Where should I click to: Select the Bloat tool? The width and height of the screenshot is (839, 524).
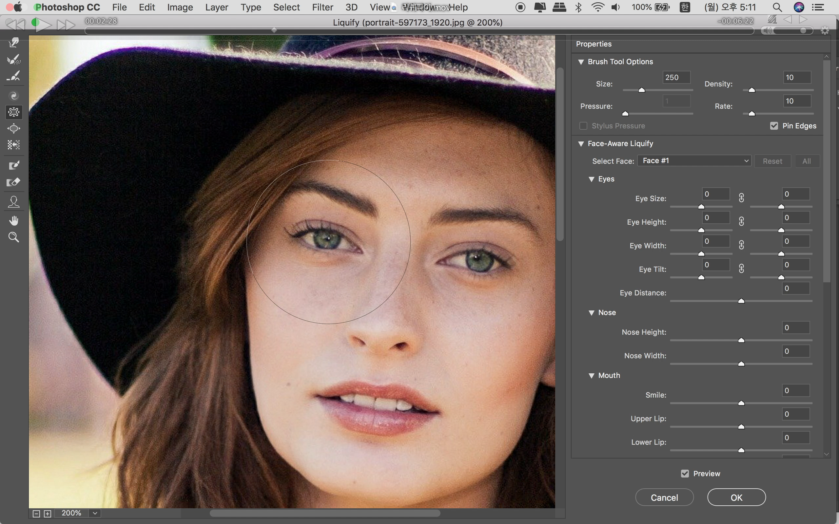pos(14,129)
